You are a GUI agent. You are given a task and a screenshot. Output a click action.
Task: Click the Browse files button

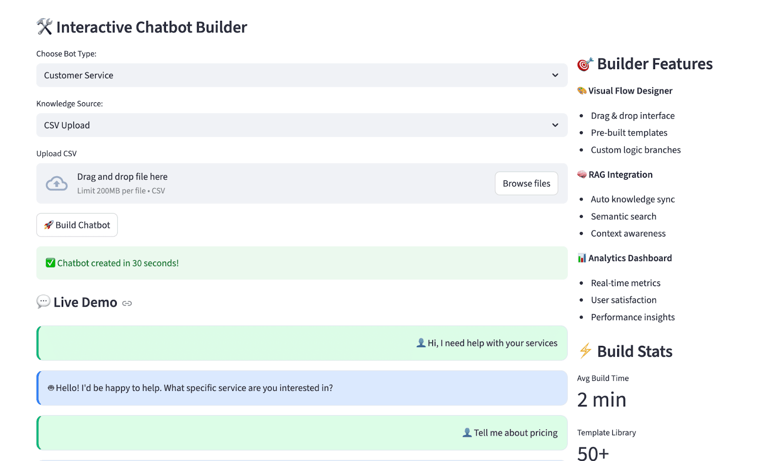click(x=526, y=183)
